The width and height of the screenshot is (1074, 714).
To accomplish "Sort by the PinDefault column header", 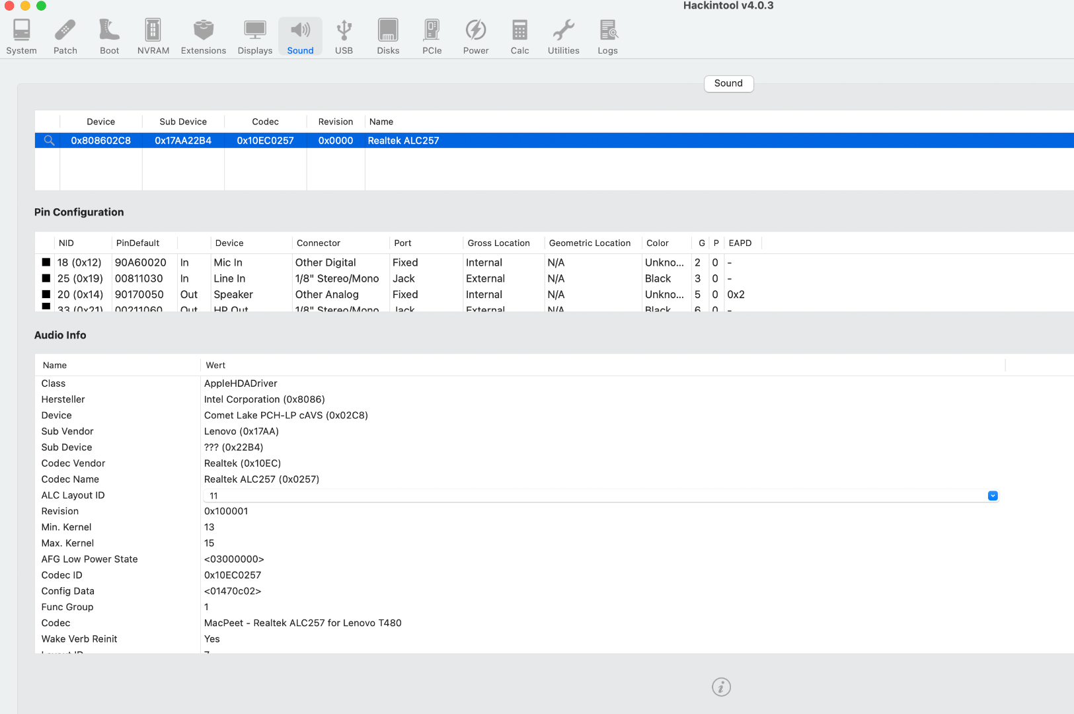I will [x=137, y=243].
